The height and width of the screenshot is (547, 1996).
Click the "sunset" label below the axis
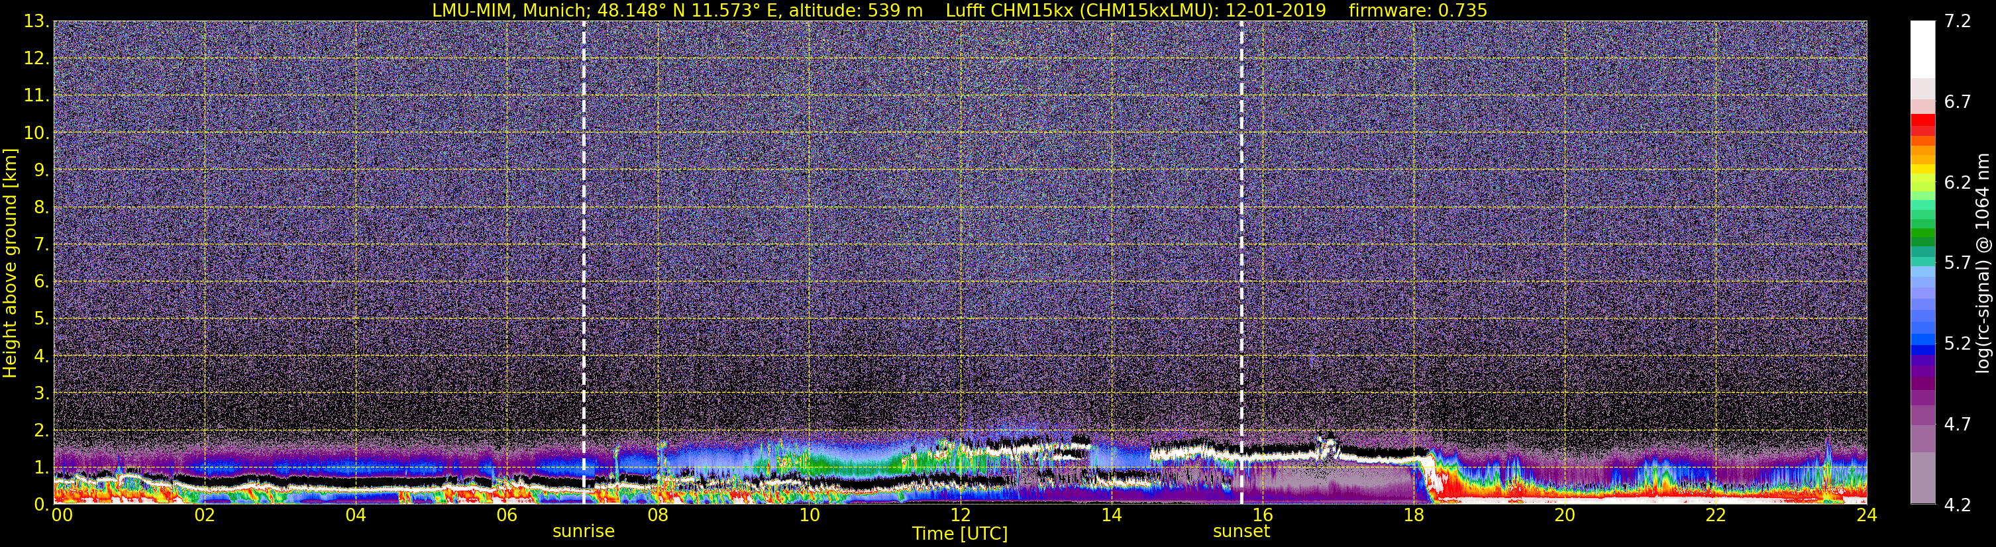click(1241, 532)
